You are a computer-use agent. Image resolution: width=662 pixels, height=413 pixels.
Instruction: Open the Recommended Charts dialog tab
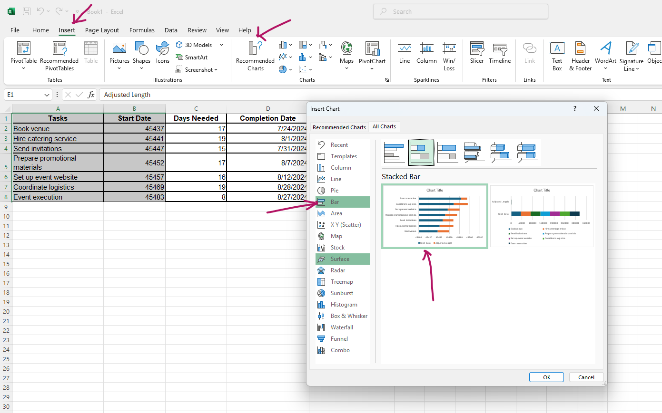point(339,127)
